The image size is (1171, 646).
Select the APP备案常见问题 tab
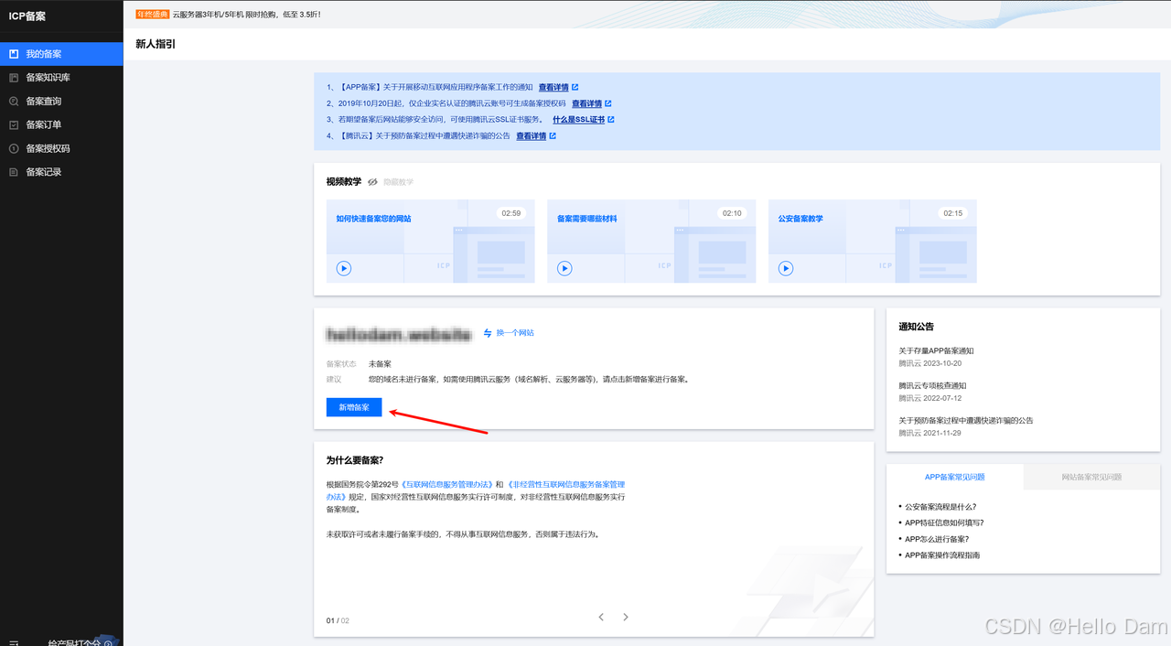coord(954,477)
